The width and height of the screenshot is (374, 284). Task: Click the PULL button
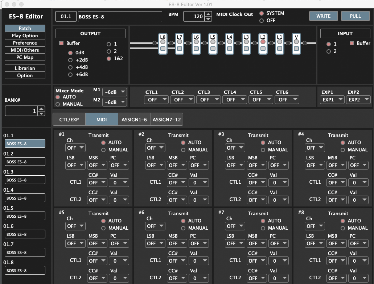pos(355,16)
